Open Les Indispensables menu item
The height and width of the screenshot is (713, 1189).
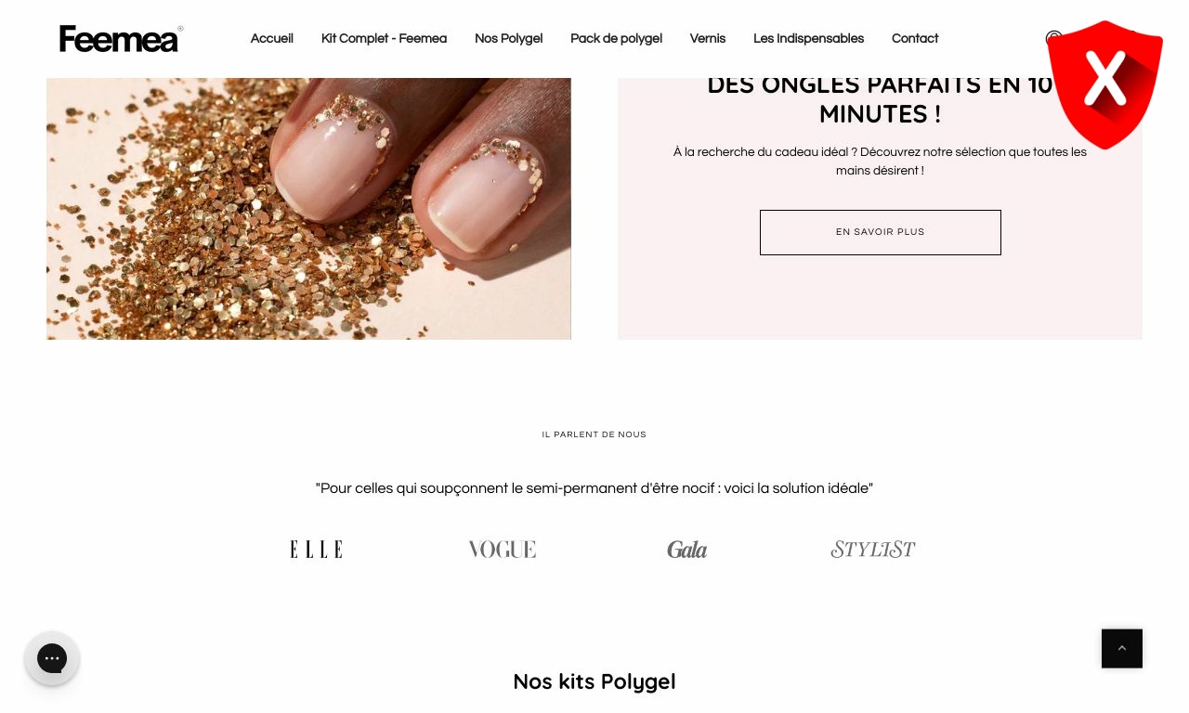[x=808, y=39]
